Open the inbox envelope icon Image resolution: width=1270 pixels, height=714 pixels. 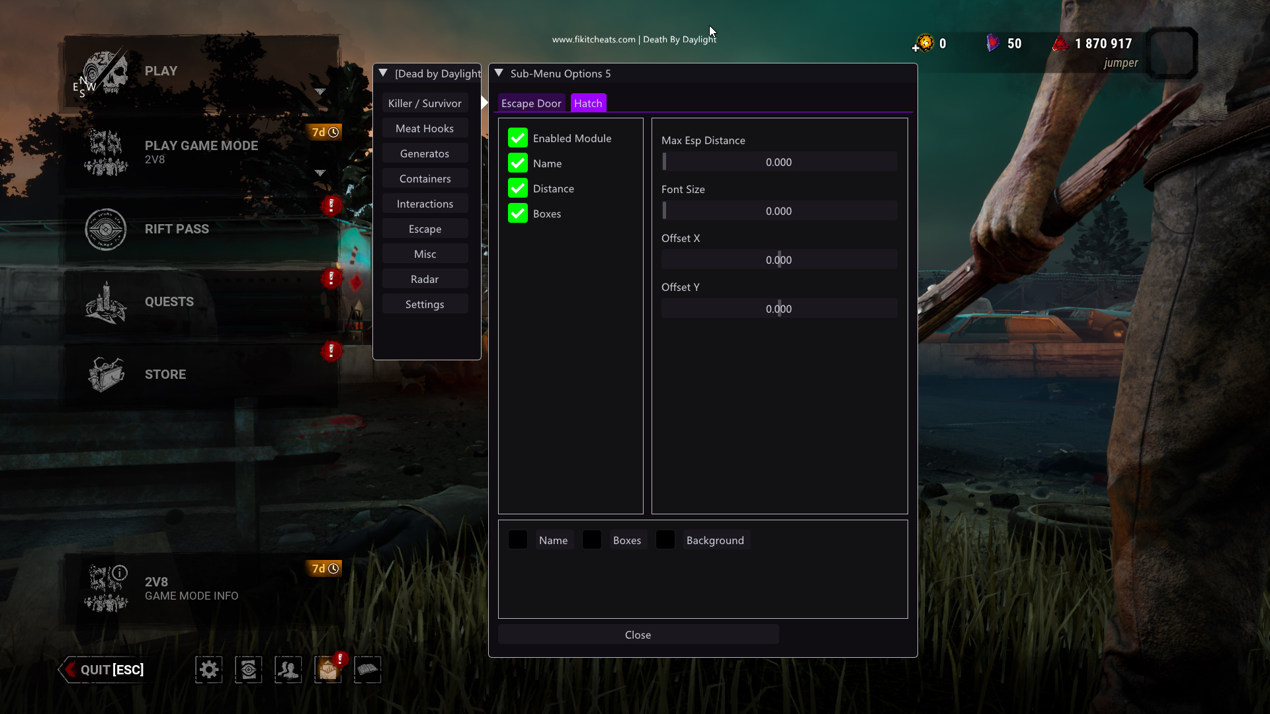click(x=328, y=670)
